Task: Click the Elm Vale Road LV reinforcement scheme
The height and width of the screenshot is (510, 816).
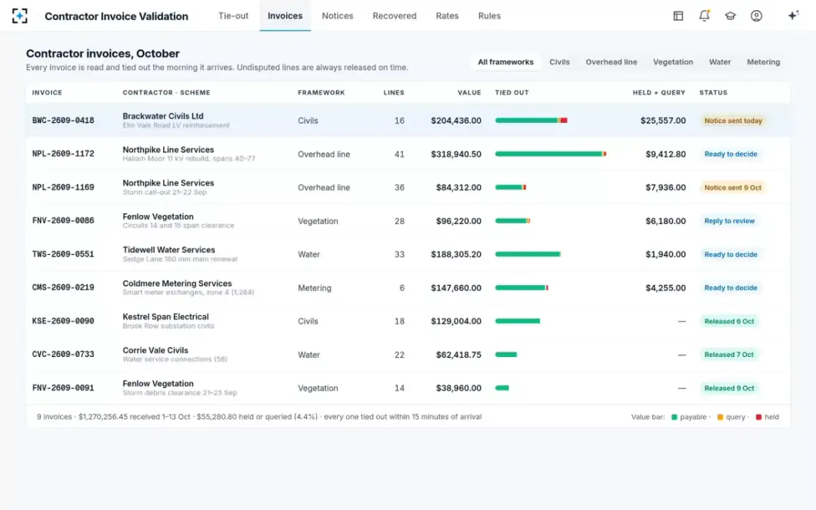Action: pos(176,126)
